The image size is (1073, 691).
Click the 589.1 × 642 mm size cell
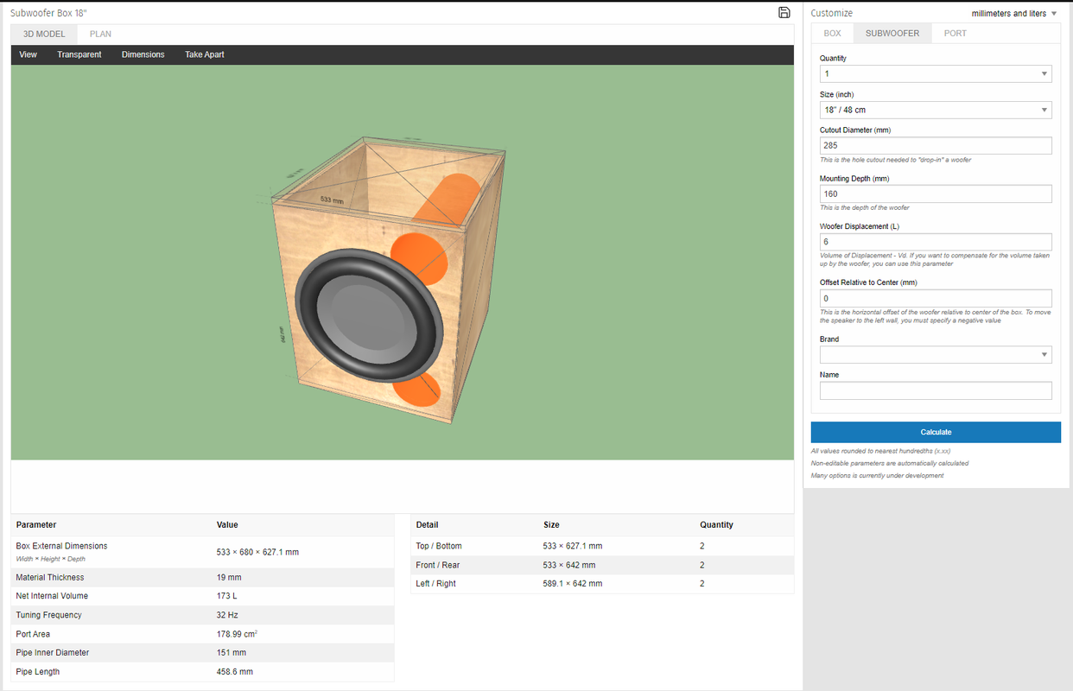573,584
